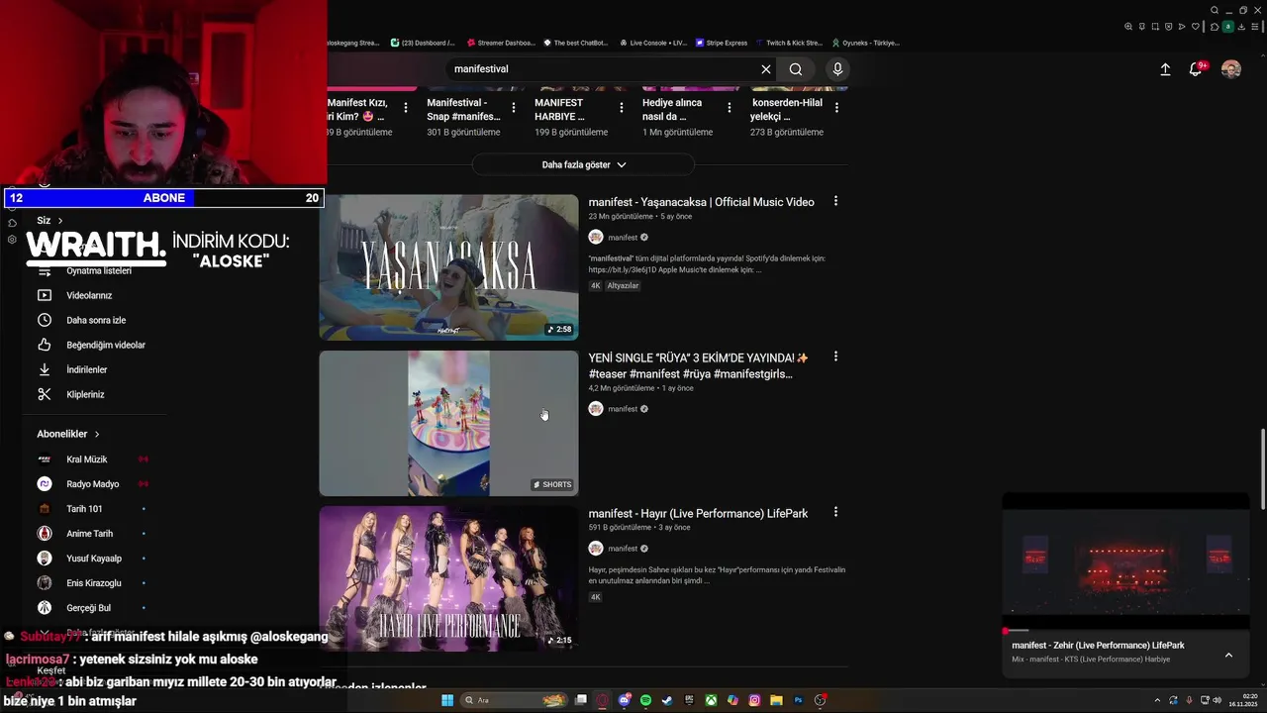
Task: Play Hayır Live Performance thumbnail
Action: [x=448, y=578]
